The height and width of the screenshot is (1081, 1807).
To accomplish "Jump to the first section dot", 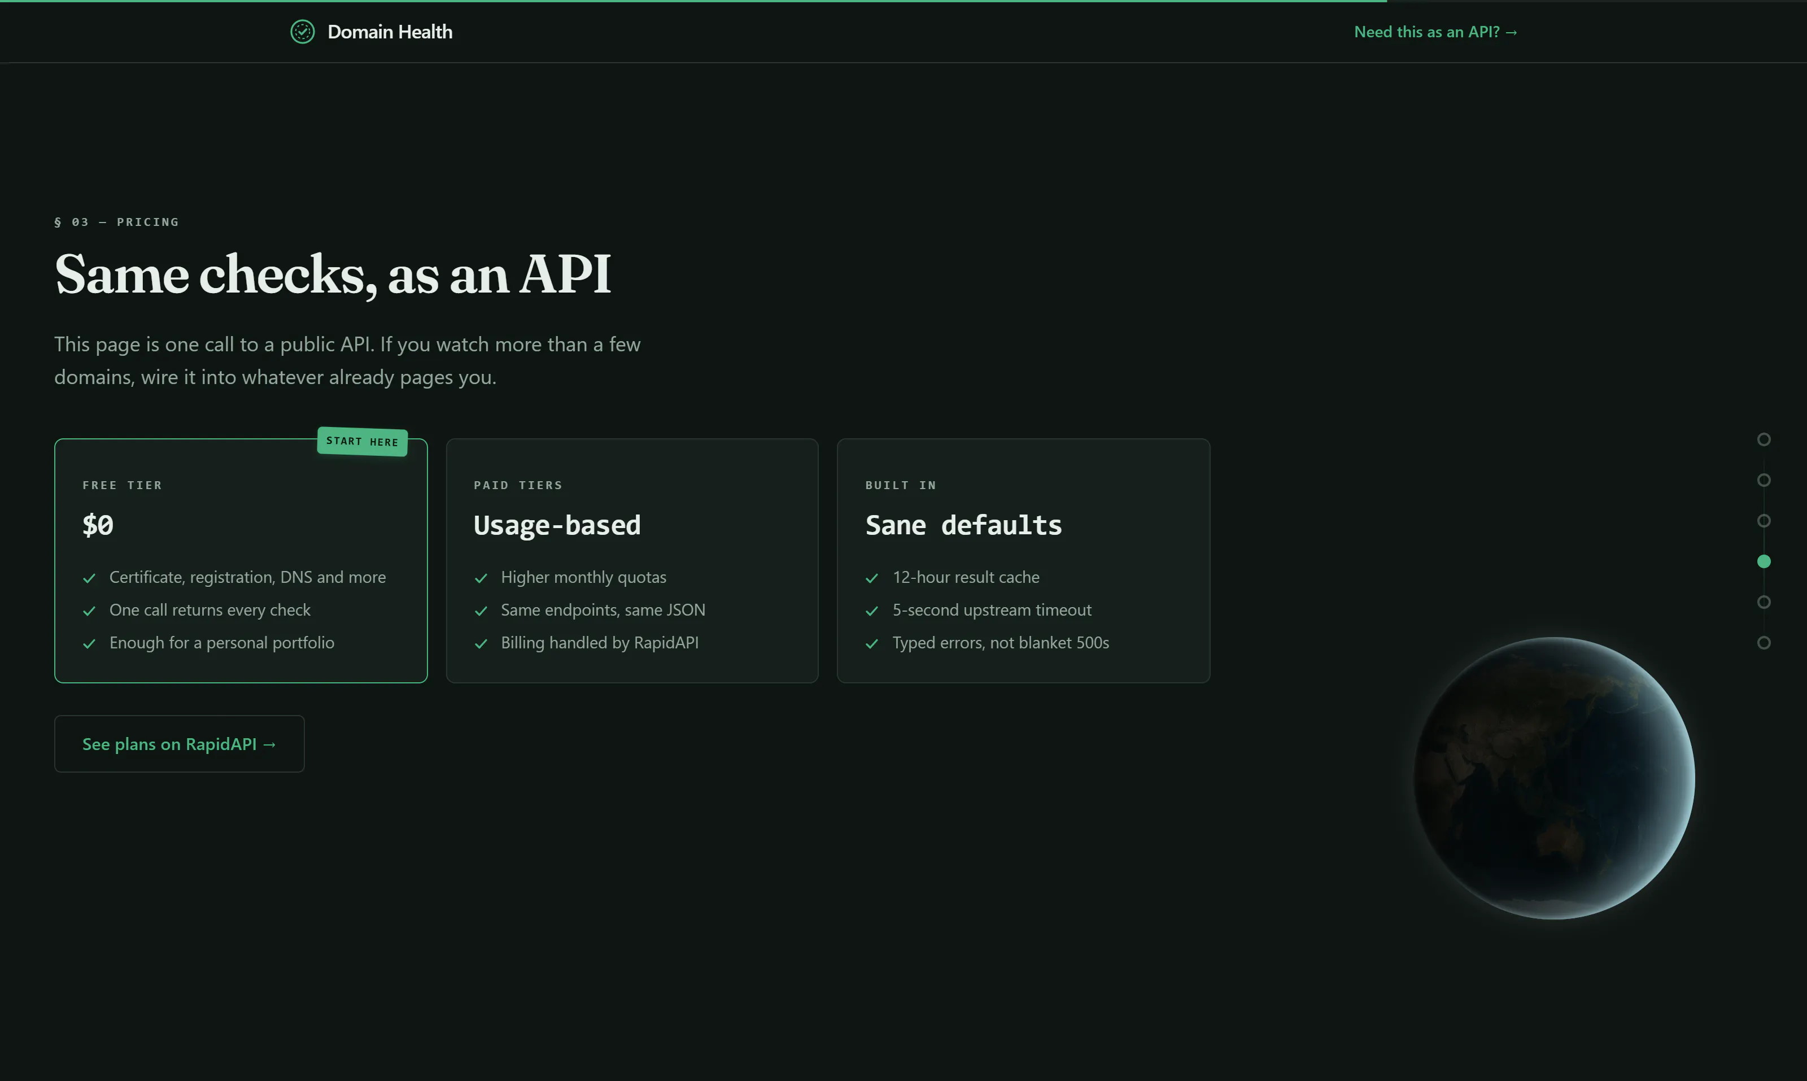I will point(1764,439).
